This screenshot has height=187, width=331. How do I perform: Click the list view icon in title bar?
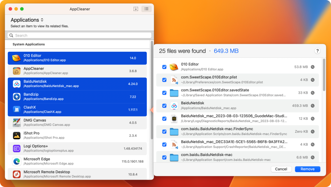click(x=146, y=9)
